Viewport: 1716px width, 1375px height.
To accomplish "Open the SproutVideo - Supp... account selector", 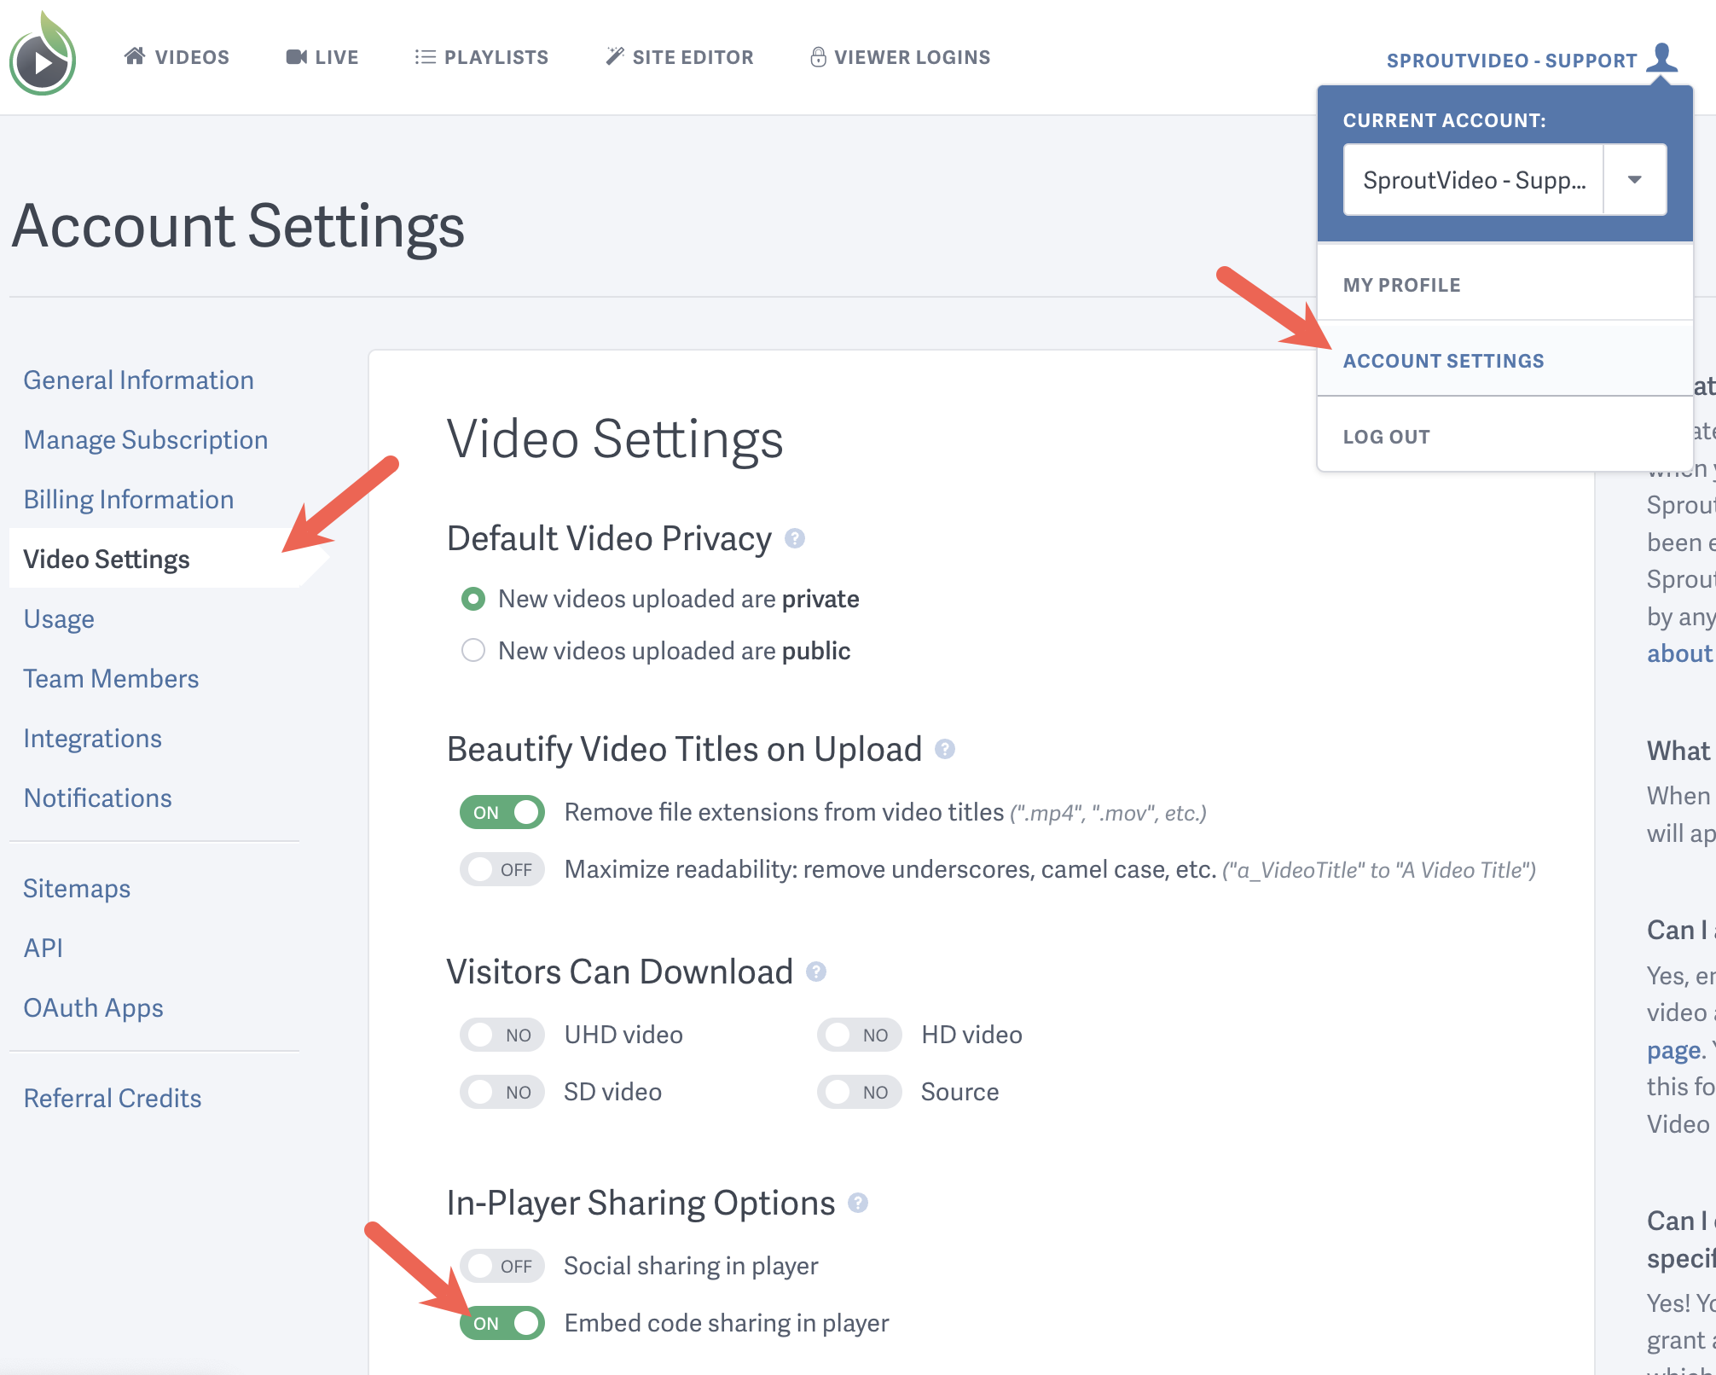I will pyautogui.click(x=1474, y=180).
